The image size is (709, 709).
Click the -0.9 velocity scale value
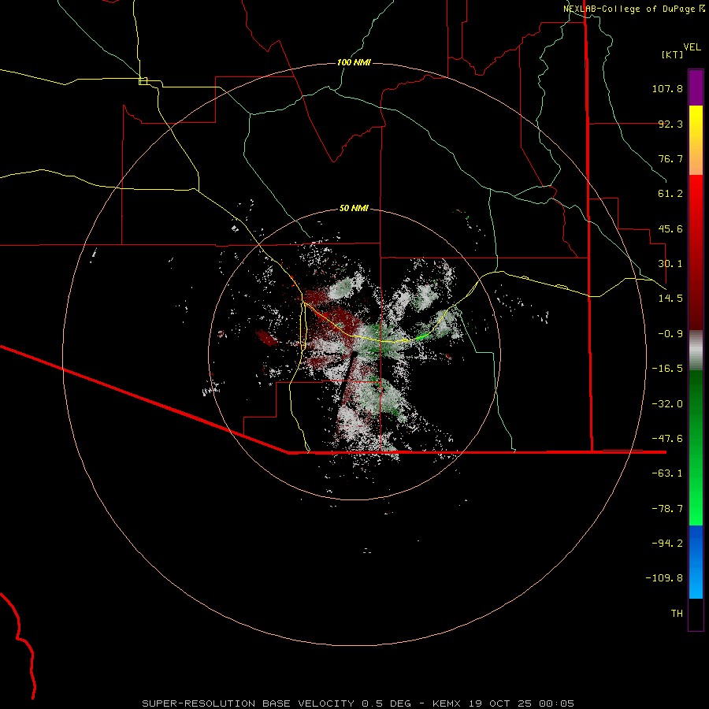pyautogui.click(x=670, y=334)
